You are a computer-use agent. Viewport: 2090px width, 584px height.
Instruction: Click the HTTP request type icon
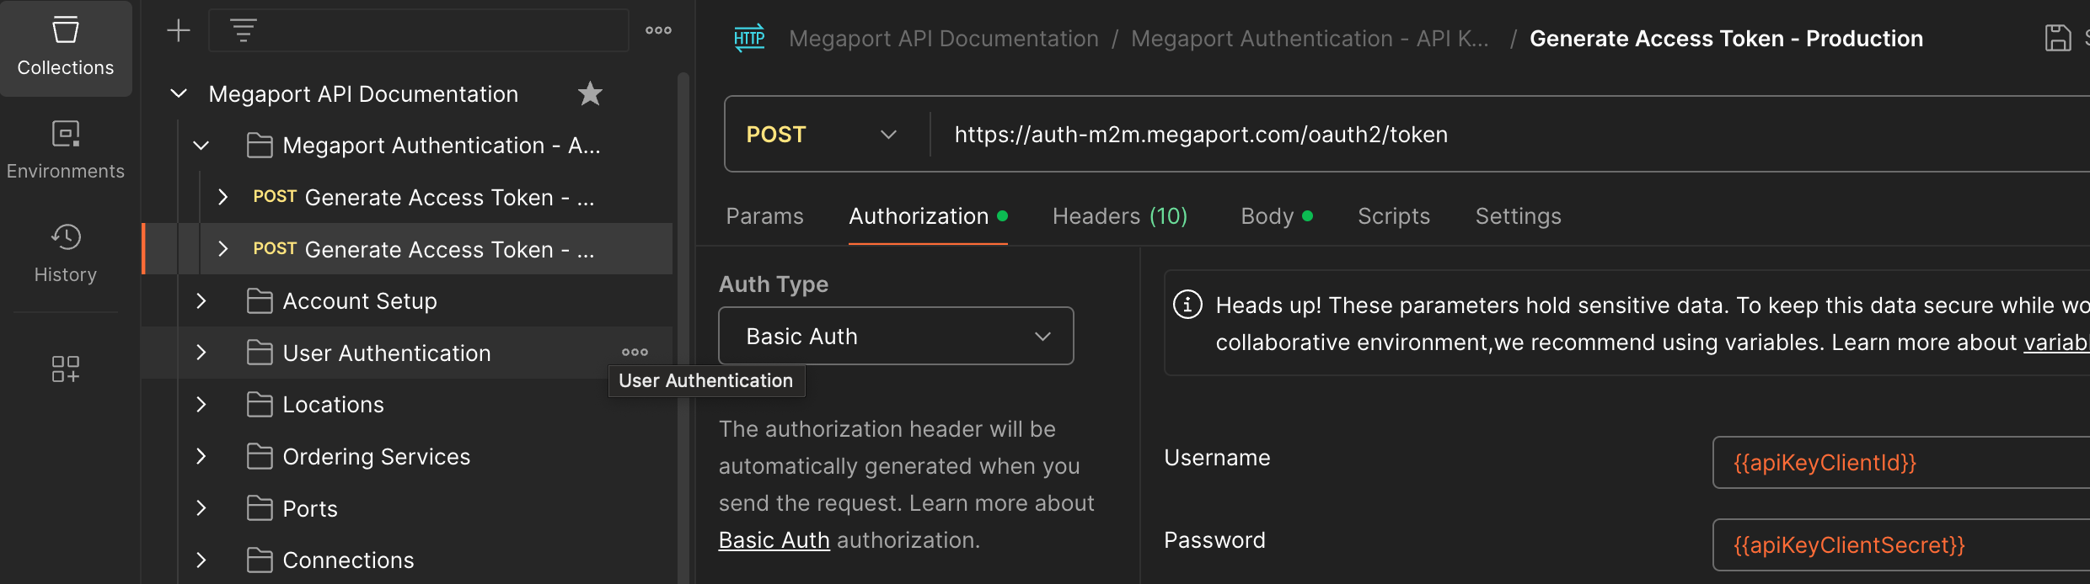[749, 38]
